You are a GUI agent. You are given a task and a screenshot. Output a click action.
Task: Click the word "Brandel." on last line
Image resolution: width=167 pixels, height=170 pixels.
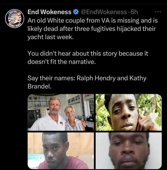39,86
